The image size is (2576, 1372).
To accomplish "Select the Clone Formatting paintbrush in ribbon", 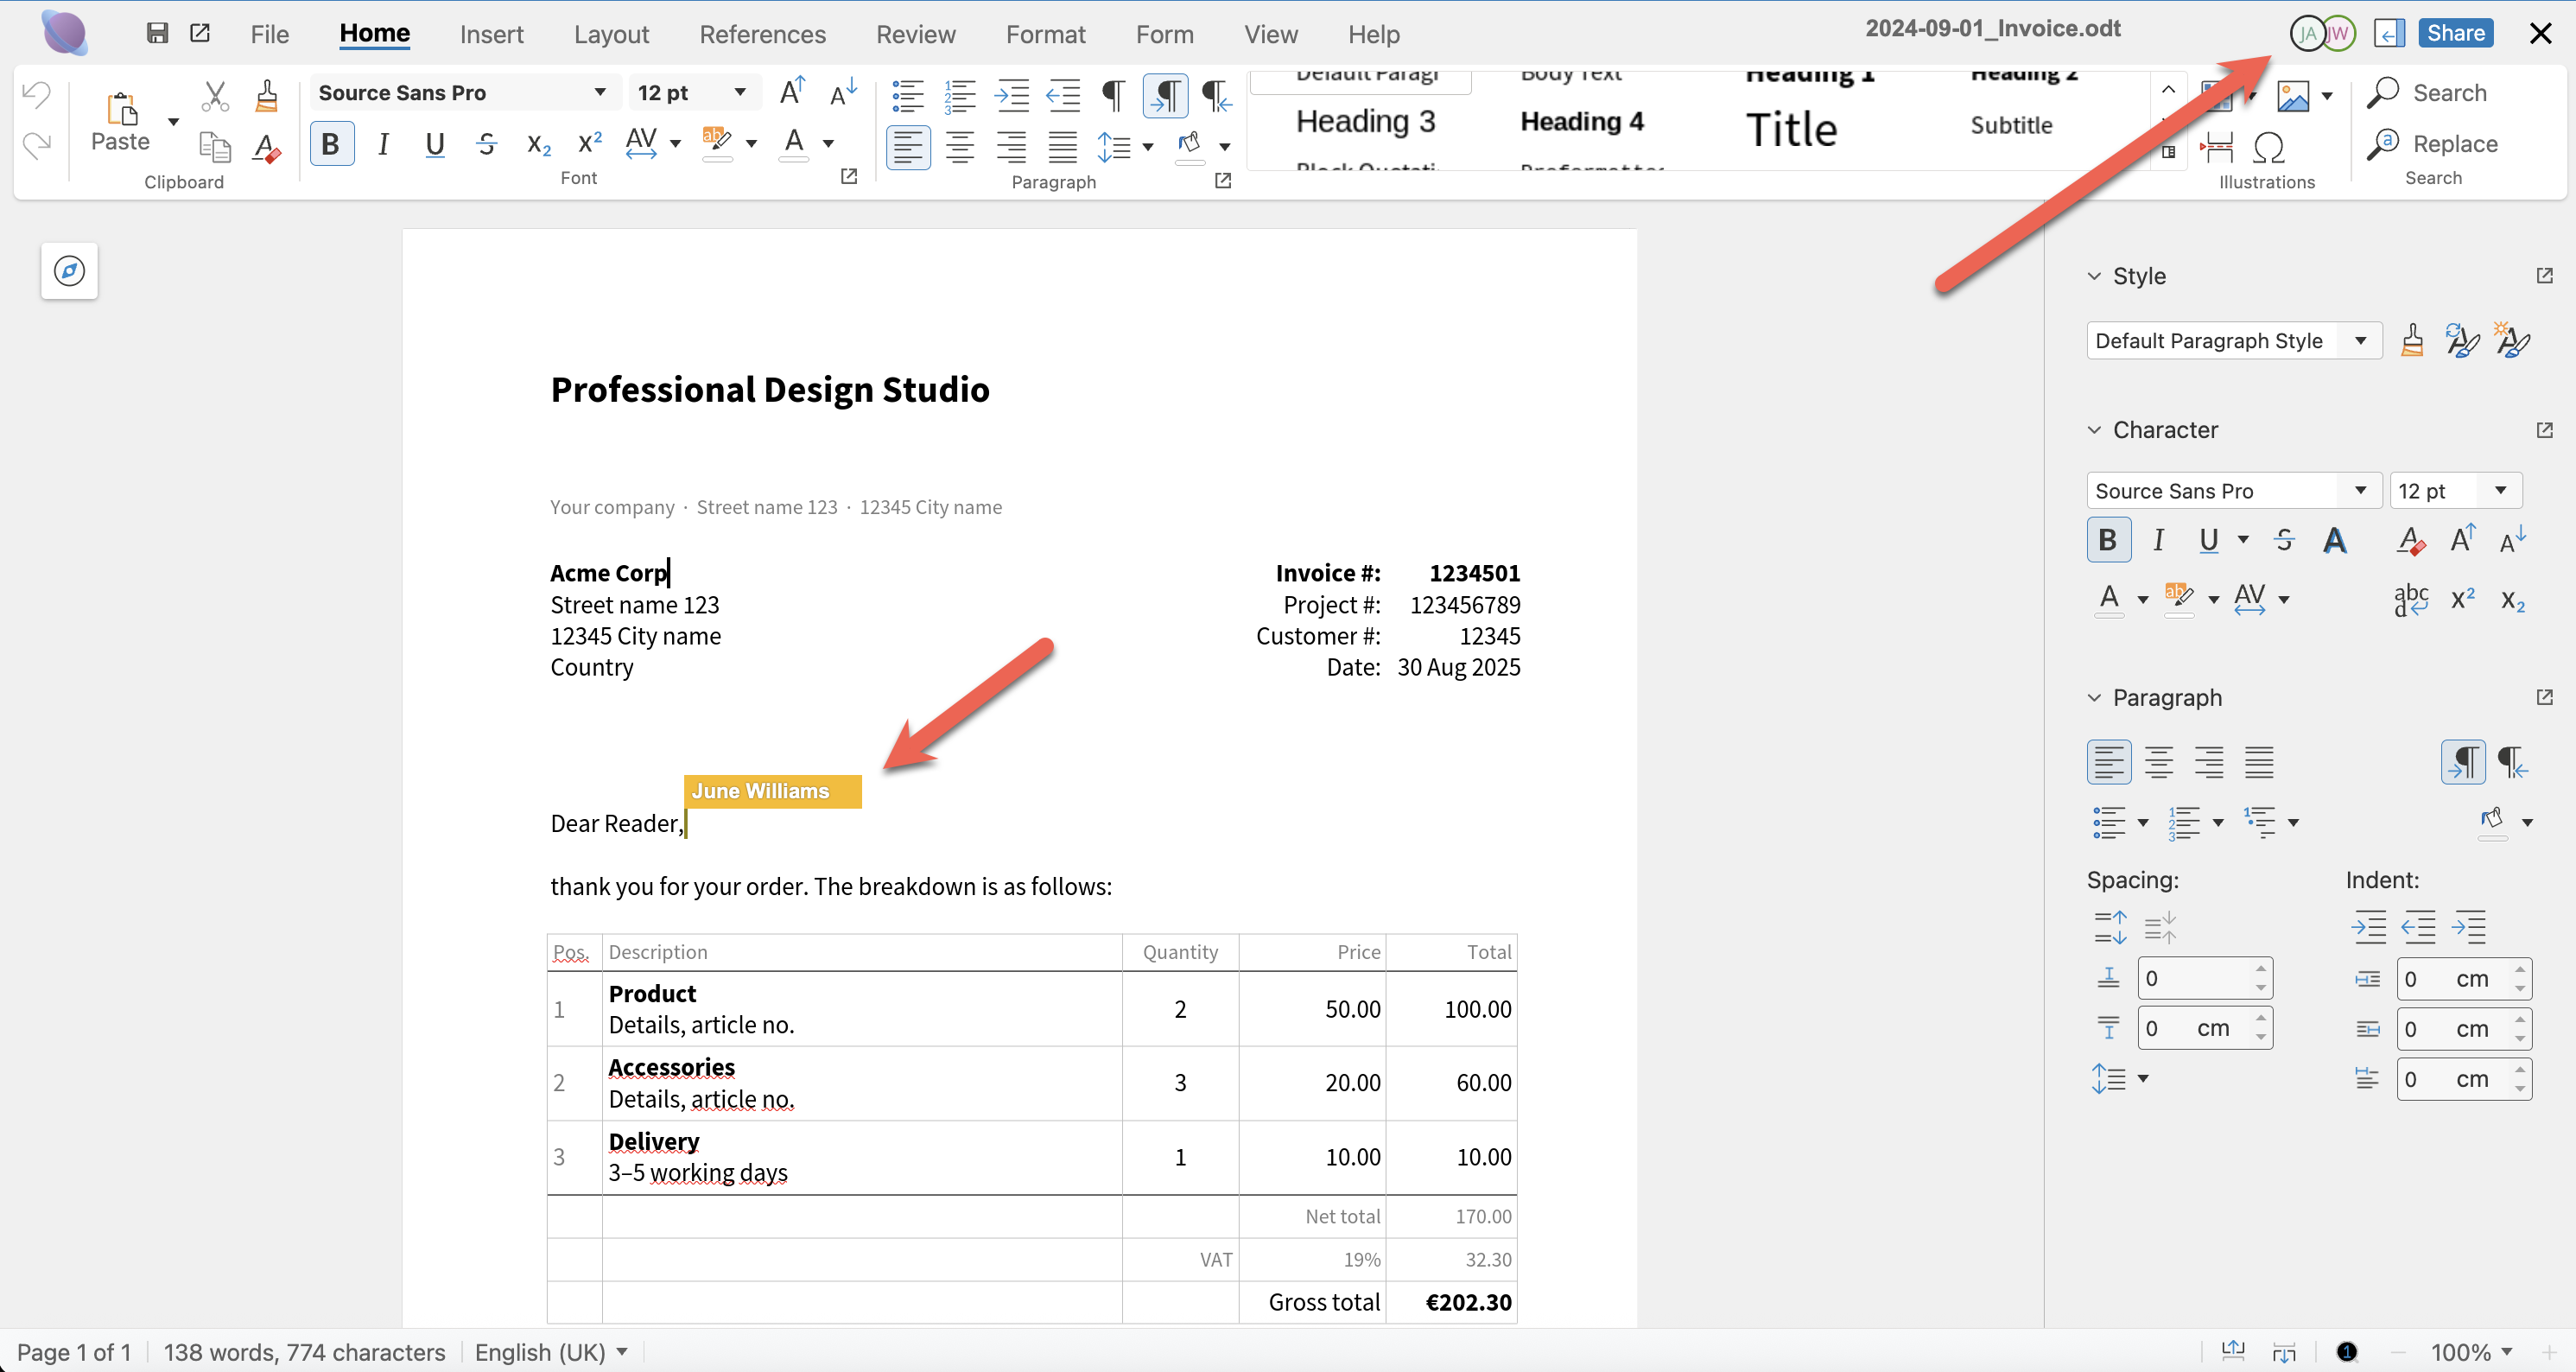I will (266, 96).
